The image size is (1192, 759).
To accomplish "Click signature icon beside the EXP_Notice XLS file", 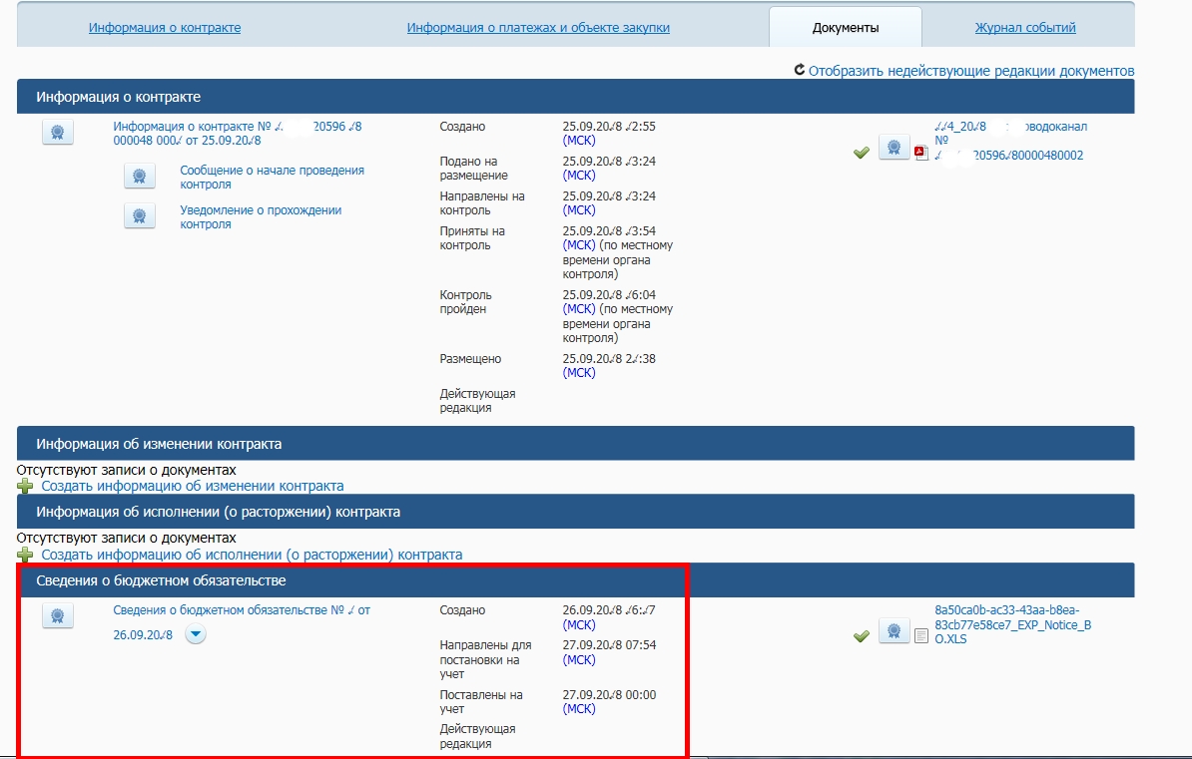I will (894, 632).
